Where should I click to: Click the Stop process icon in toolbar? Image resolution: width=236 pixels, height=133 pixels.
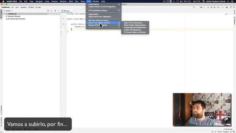pos(223,7)
